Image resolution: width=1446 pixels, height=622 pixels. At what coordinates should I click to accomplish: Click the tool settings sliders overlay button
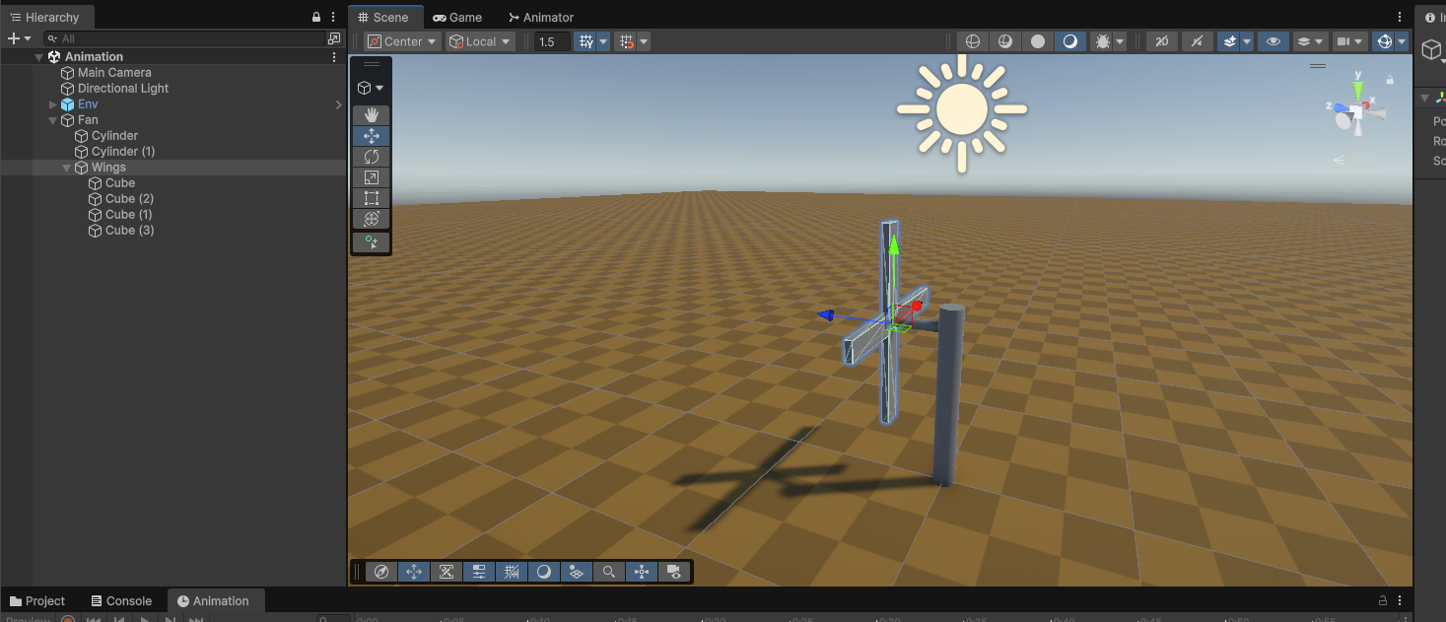tap(479, 572)
